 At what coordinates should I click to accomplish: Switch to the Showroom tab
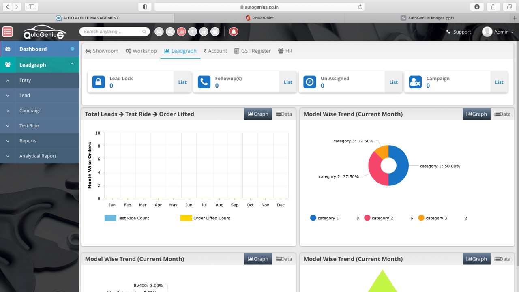(102, 51)
